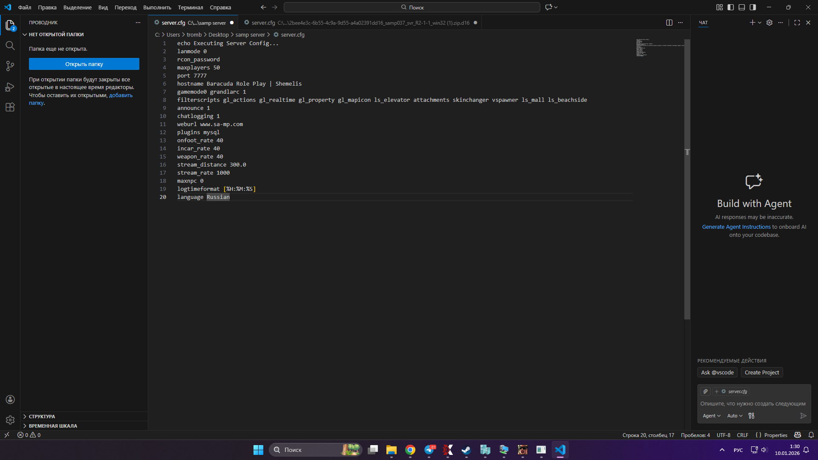Open the Run and Debug view
Image resolution: width=818 pixels, height=460 pixels.
[10, 87]
